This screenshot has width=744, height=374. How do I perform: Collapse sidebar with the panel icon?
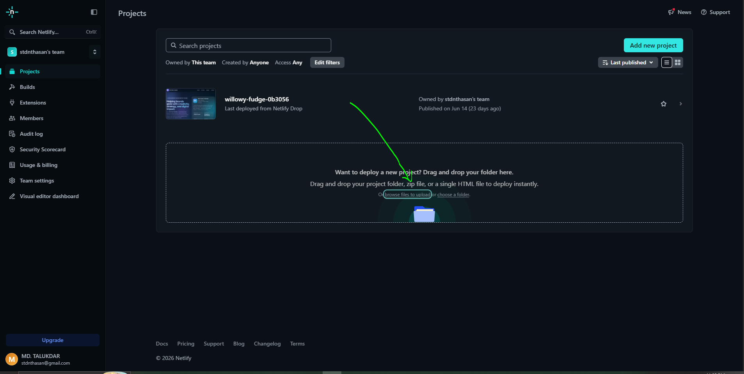pyautogui.click(x=94, y=12)
